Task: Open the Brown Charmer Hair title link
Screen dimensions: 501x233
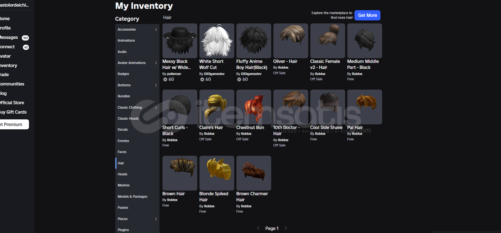Action: click(x=252, y=197)
